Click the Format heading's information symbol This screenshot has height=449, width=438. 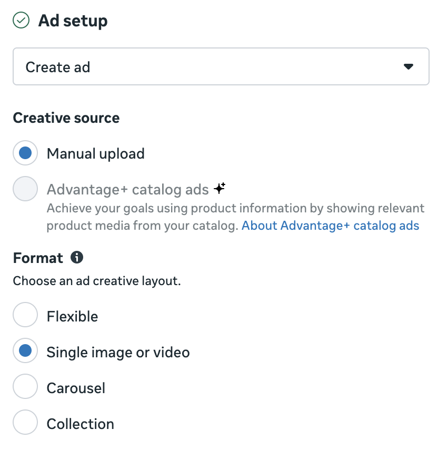pos(77,258)
